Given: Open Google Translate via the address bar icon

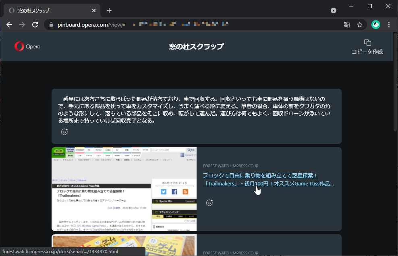Looking at the screenshot, I should coord(347,25).
